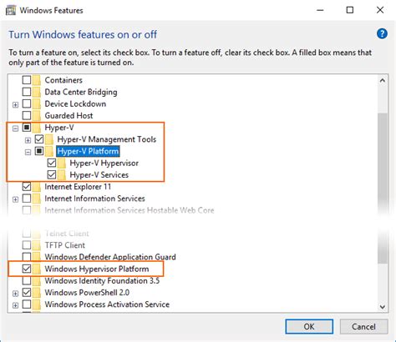The width and height of the screenshot is (396, 342).
Task: Collapse the Hyper-V tree node
Action: [x=16, y=128]
